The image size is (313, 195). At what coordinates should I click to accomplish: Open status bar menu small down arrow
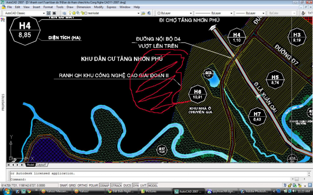tap(305, 186)
